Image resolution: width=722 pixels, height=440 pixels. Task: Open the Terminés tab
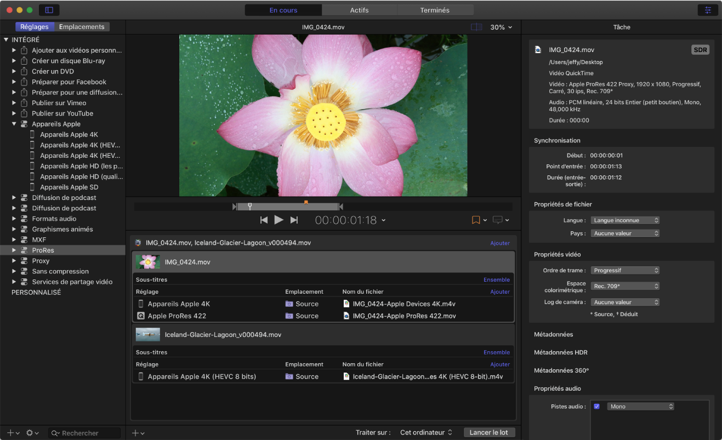[435, 10]
